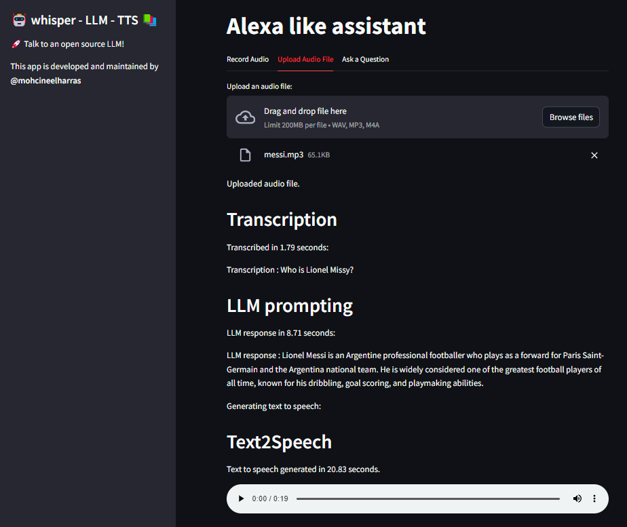627x527 pixels.
Task: Click the 'Who is Lionel Missy?' transcription
Action: click(x=317, y=270)
